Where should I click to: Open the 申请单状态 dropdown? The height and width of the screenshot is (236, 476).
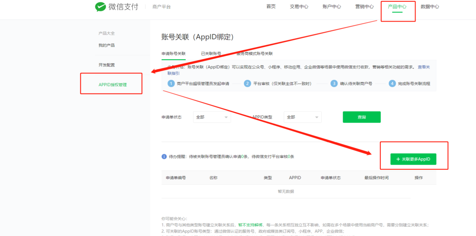tap(212, 117)
